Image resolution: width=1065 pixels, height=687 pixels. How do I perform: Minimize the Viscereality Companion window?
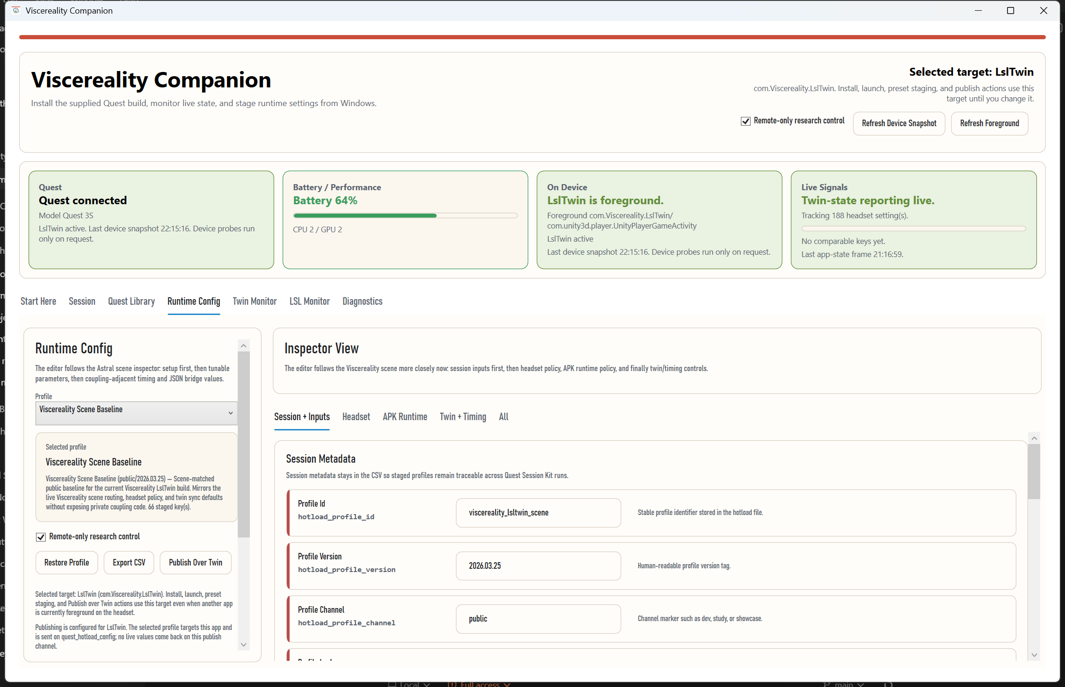tap(978, 10)
